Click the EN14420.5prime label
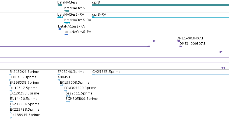 click(24, 99)
